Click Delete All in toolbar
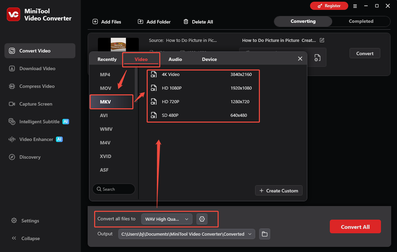 point(198,22)
